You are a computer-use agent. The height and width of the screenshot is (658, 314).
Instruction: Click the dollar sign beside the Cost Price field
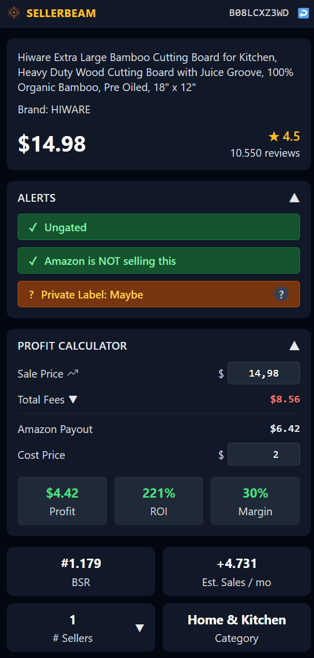[221, 455]
